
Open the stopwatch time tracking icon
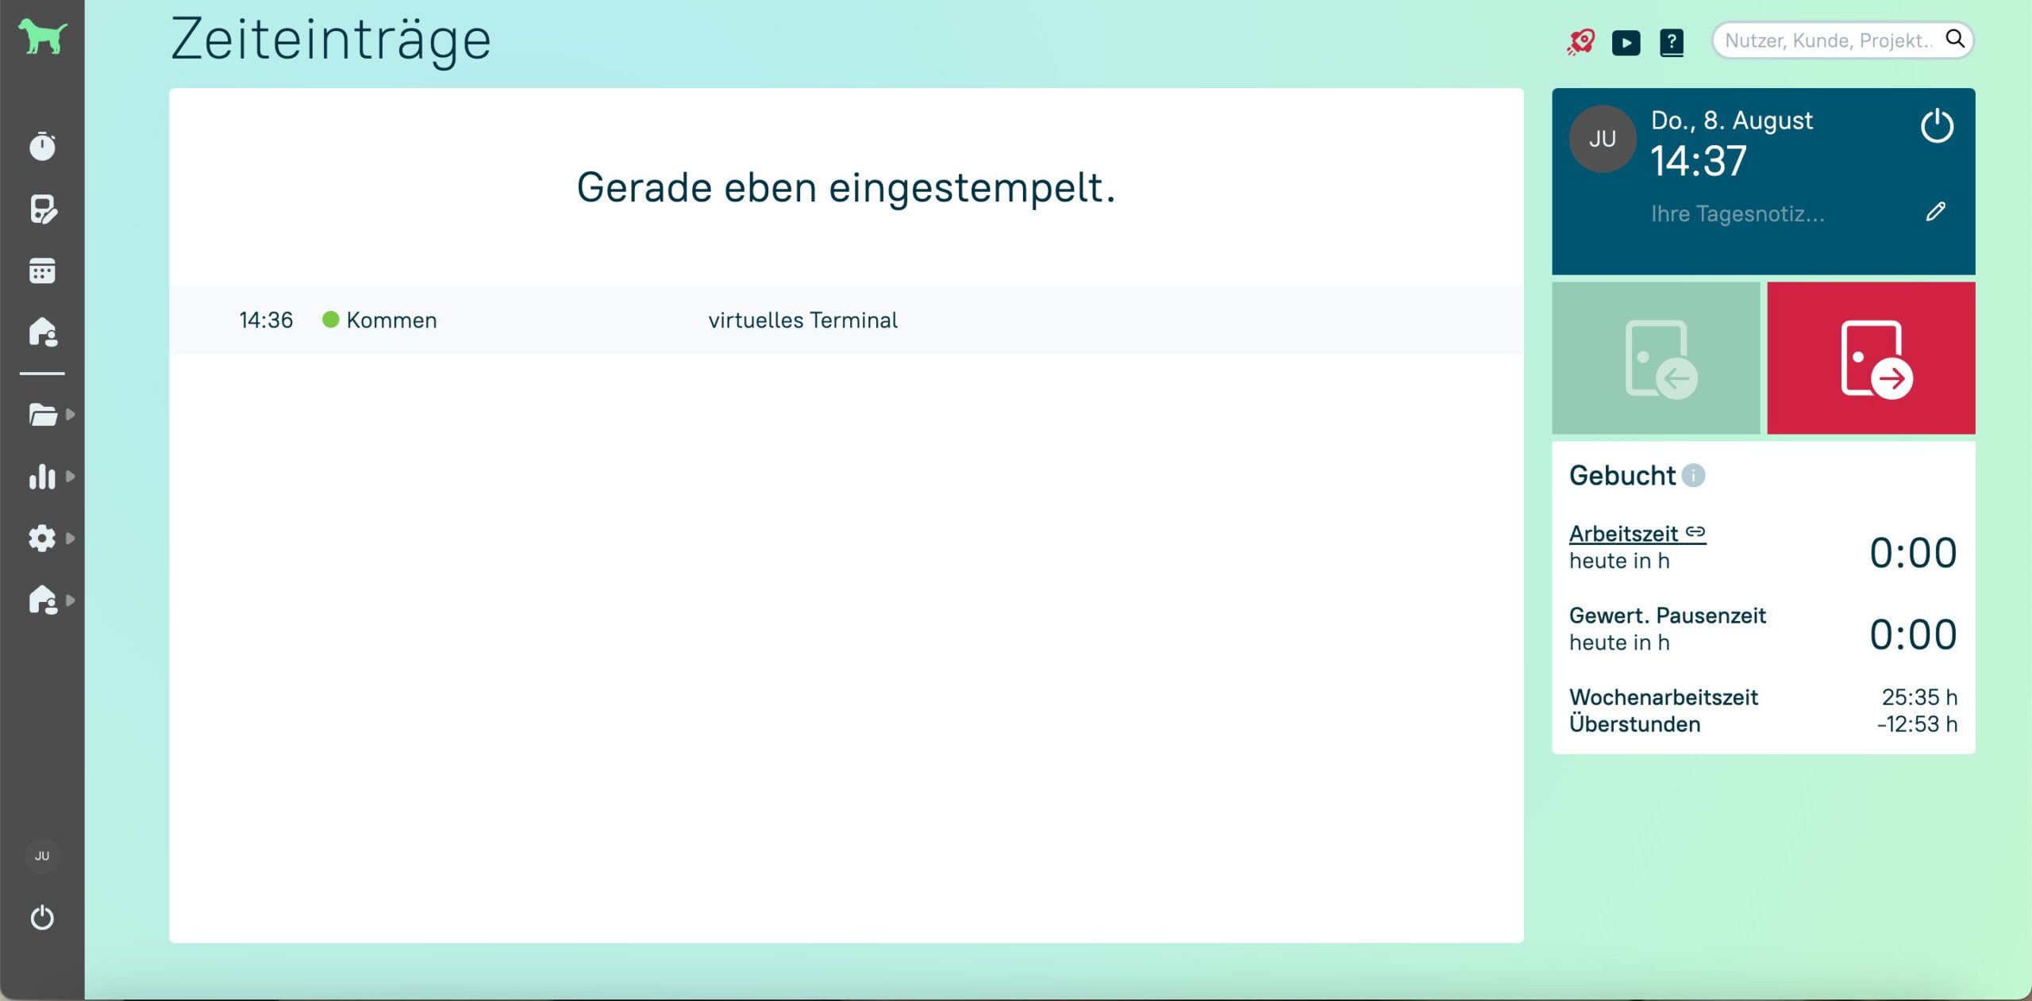click(42, 146)
